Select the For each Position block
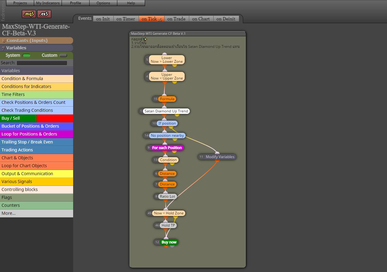 [167, 148]
